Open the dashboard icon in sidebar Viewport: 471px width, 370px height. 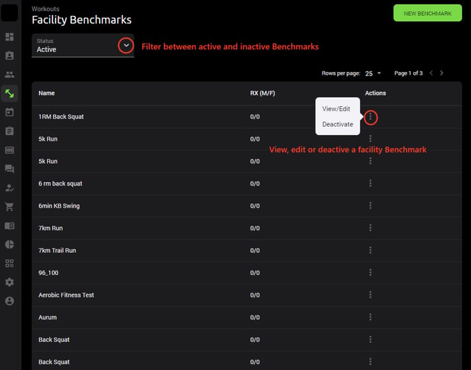10,37
